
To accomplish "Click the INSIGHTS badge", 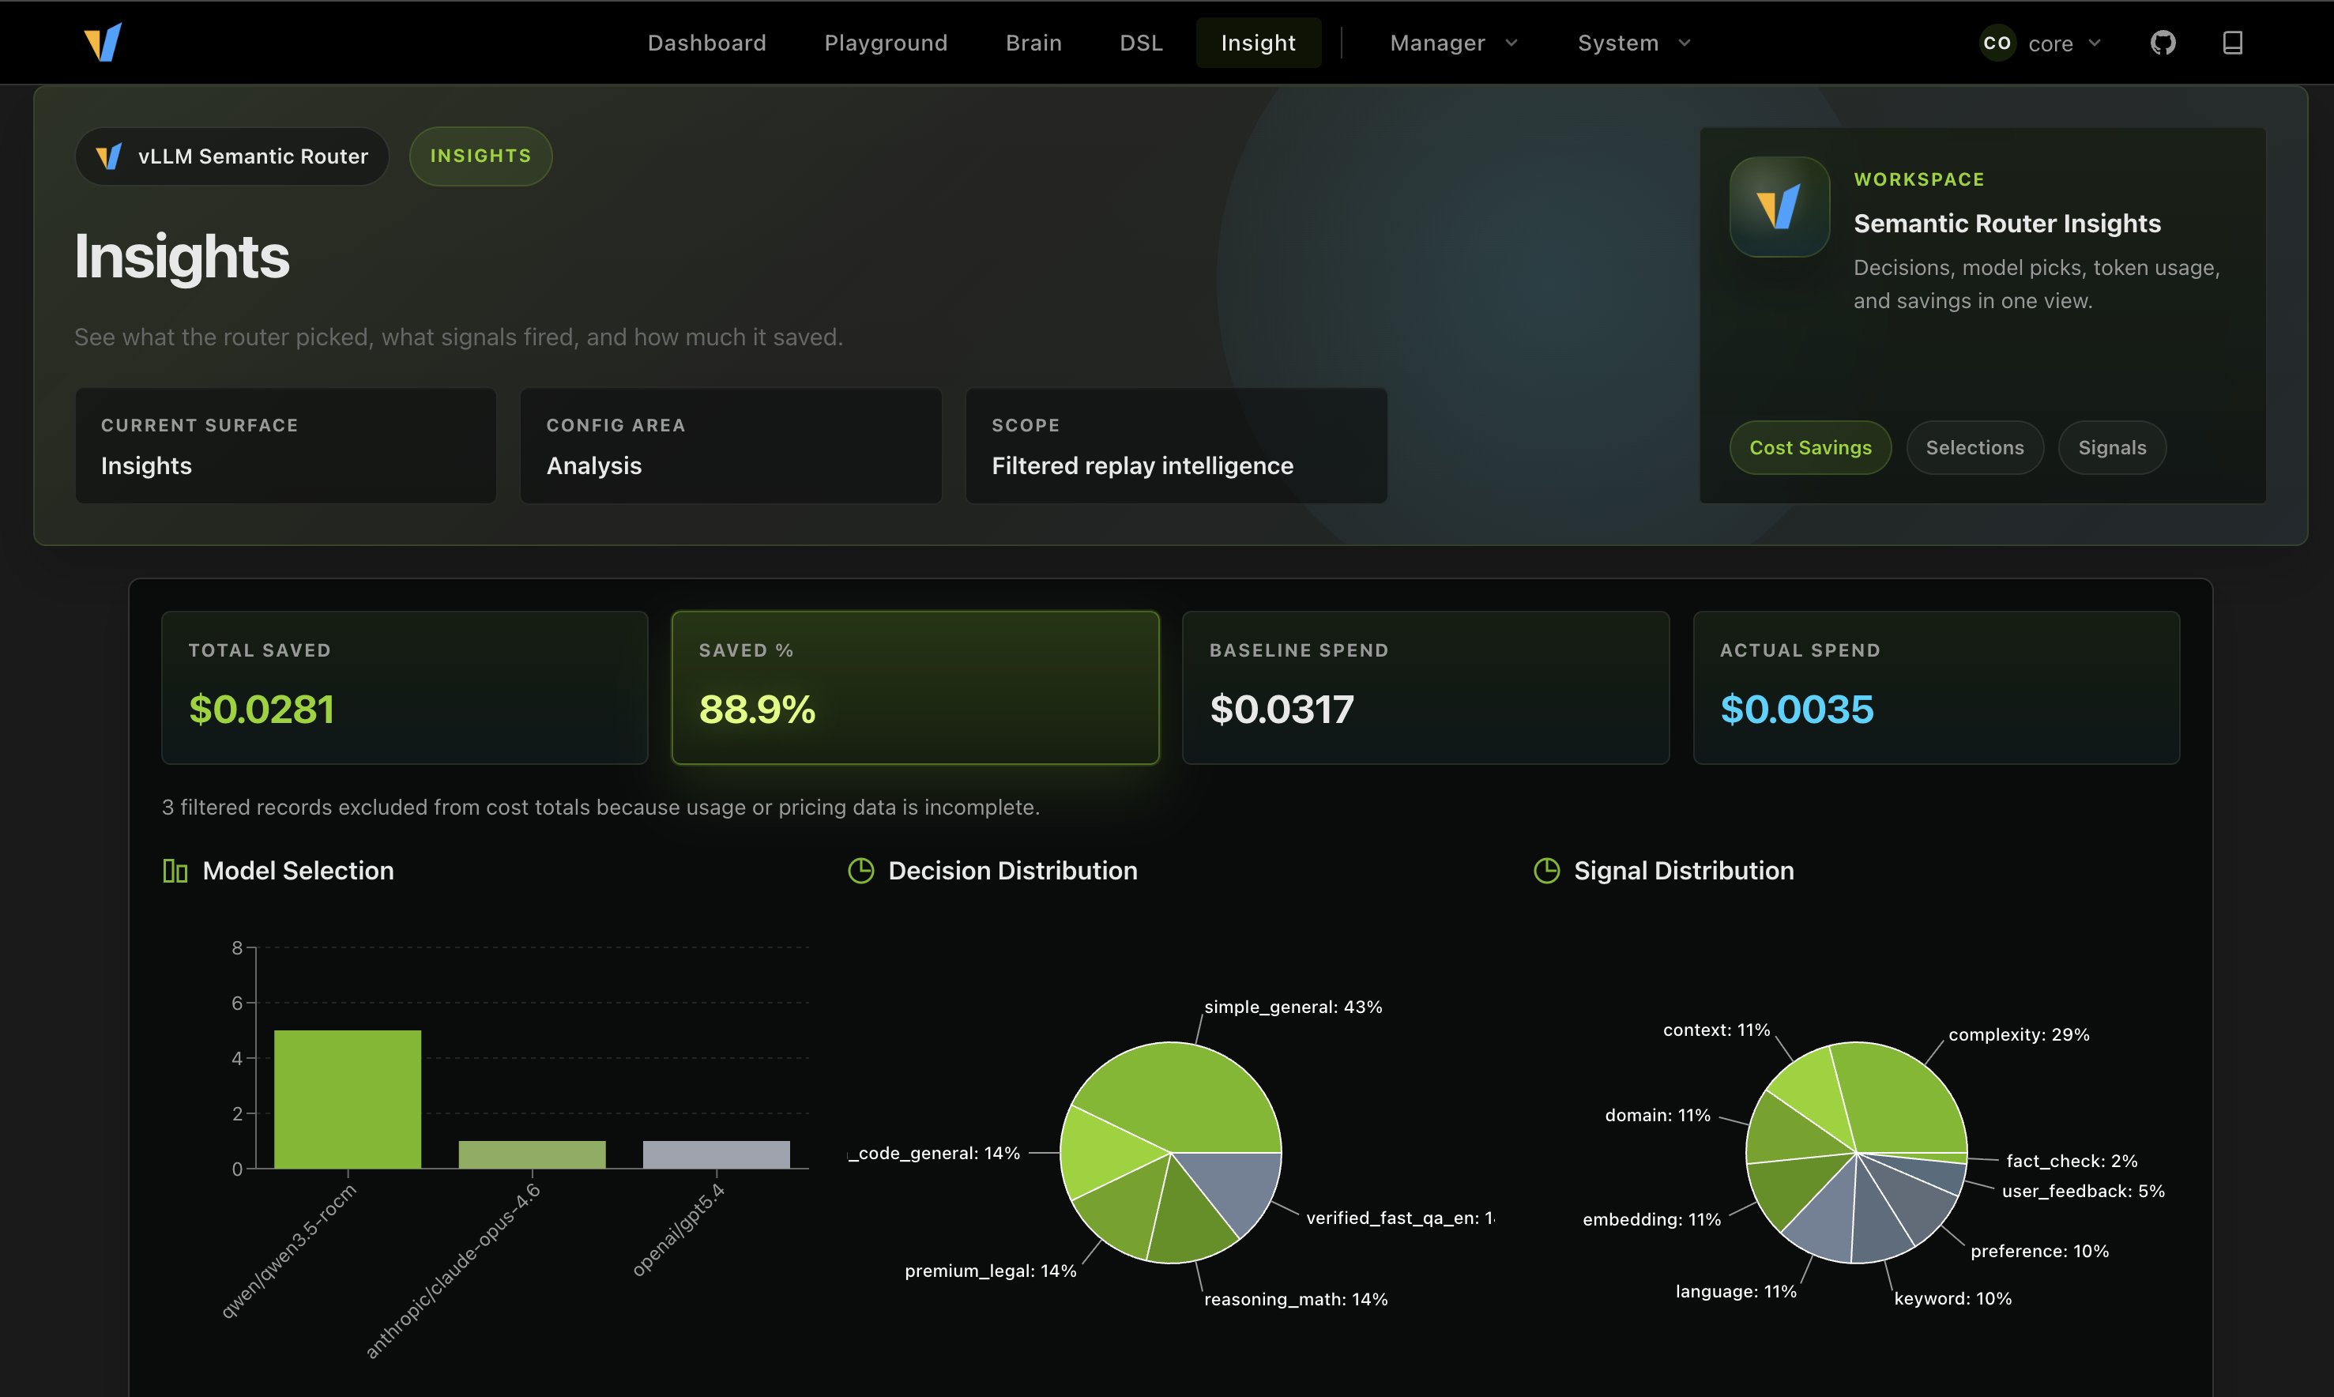I will point(480,156).
